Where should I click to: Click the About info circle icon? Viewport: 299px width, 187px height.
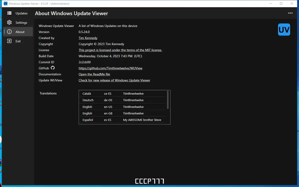click(9, 32)
